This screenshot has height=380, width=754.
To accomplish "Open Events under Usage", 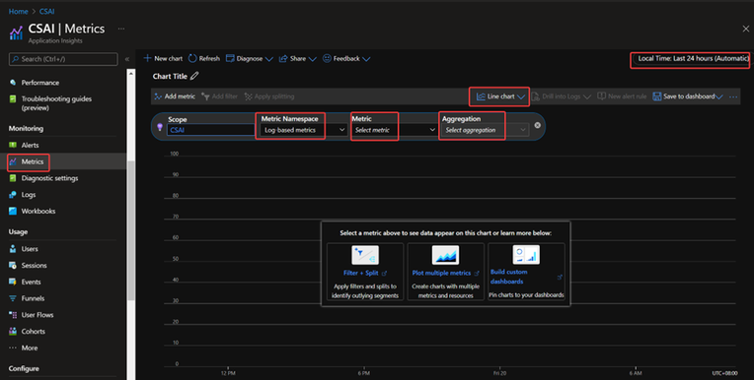I will tap(31, 283).
